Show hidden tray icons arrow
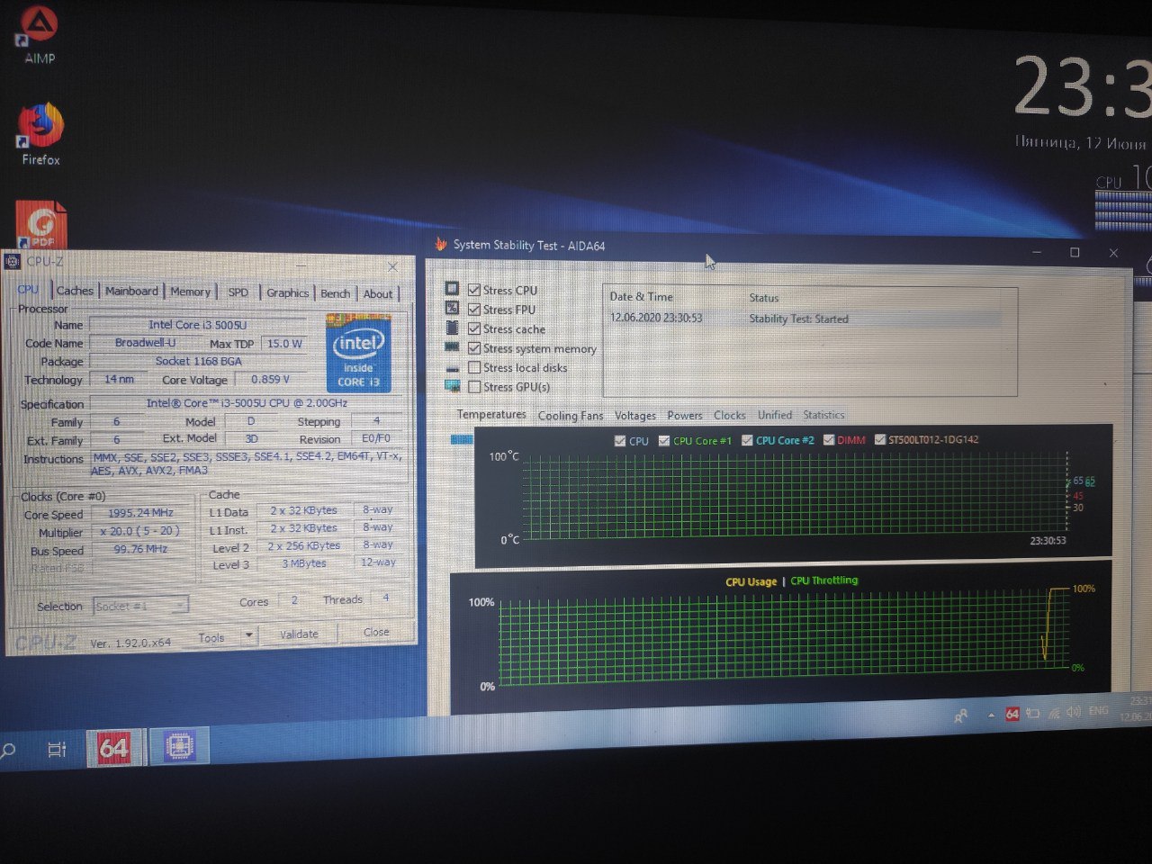Image resolution: width=1152 pixels, height=864 pixels. [991, 715]
